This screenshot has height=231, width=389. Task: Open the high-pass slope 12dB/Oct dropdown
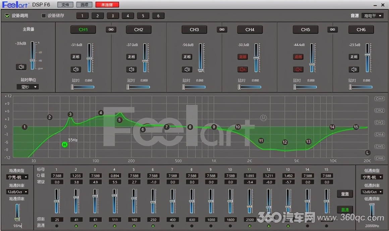[17, 192]
